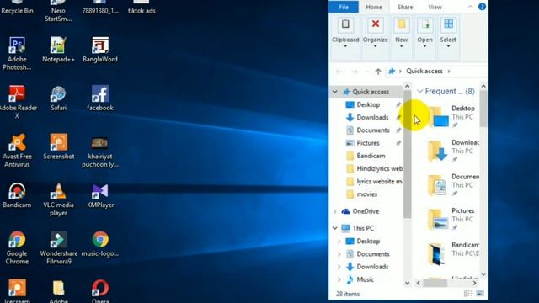Expand Desktop under This PC

[x=339, y=242]
